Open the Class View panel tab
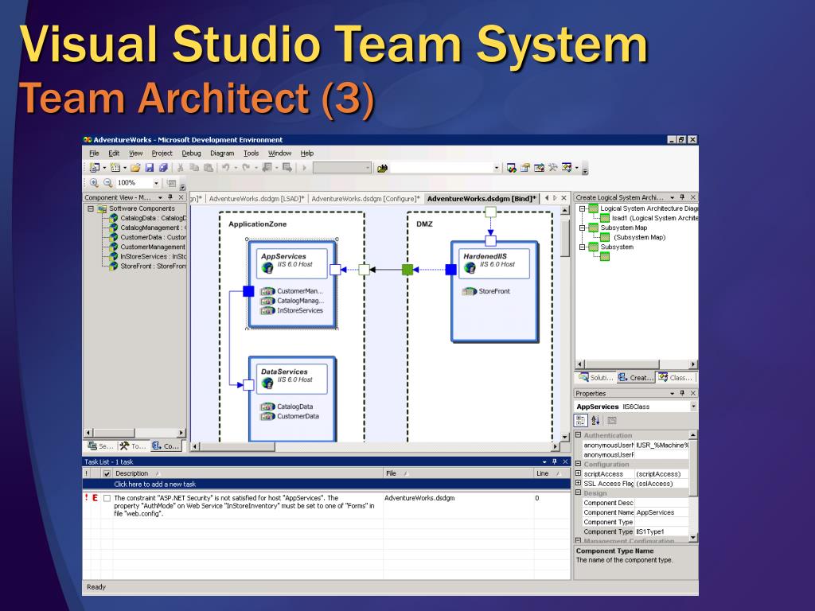Viewport: 815px width, 611px height. coord(676,378)
